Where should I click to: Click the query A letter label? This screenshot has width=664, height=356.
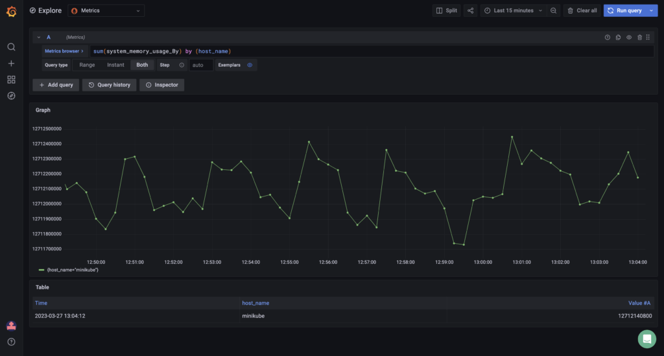tap(49, 37)
